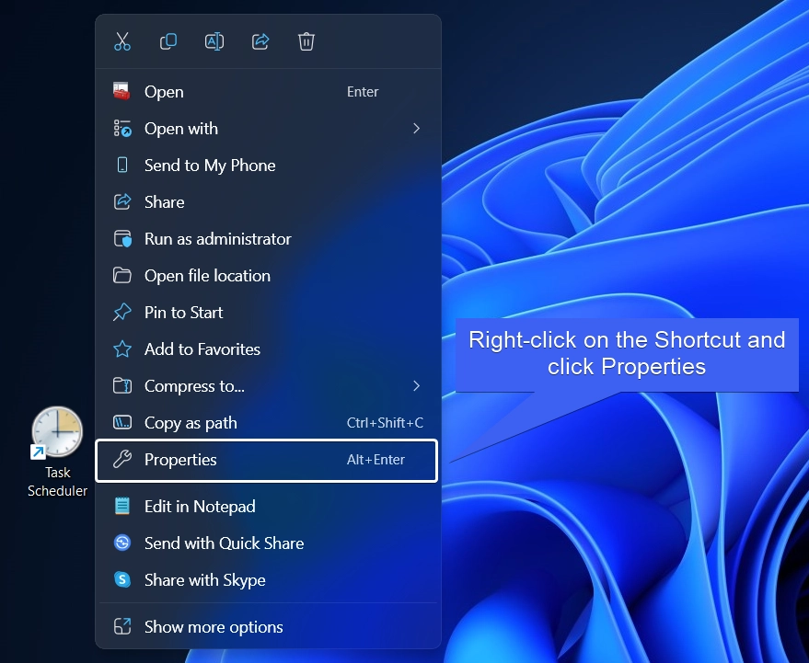Click the Quick Share icon
This screenshot has width=809, height=663.
pos(122,543)
